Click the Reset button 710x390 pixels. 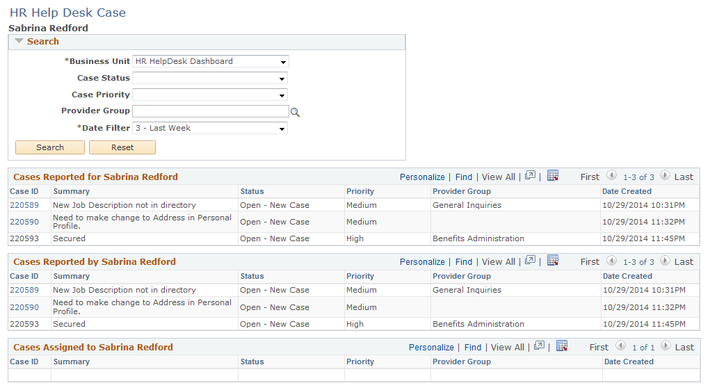[122, 147]
